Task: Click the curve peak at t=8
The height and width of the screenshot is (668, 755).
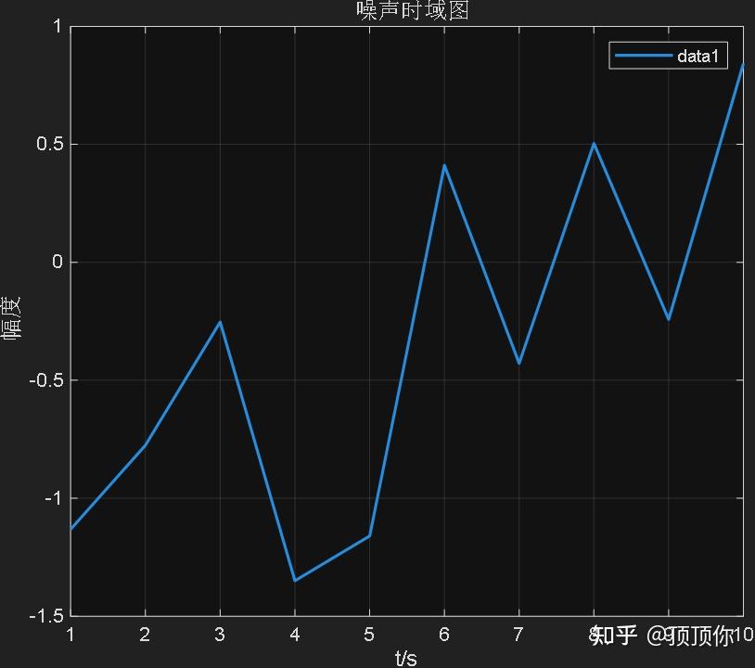Action: [x=594, y=144]
